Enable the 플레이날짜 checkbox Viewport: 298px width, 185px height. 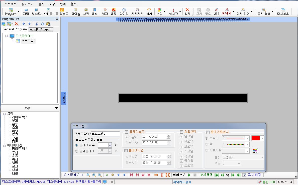127,132
